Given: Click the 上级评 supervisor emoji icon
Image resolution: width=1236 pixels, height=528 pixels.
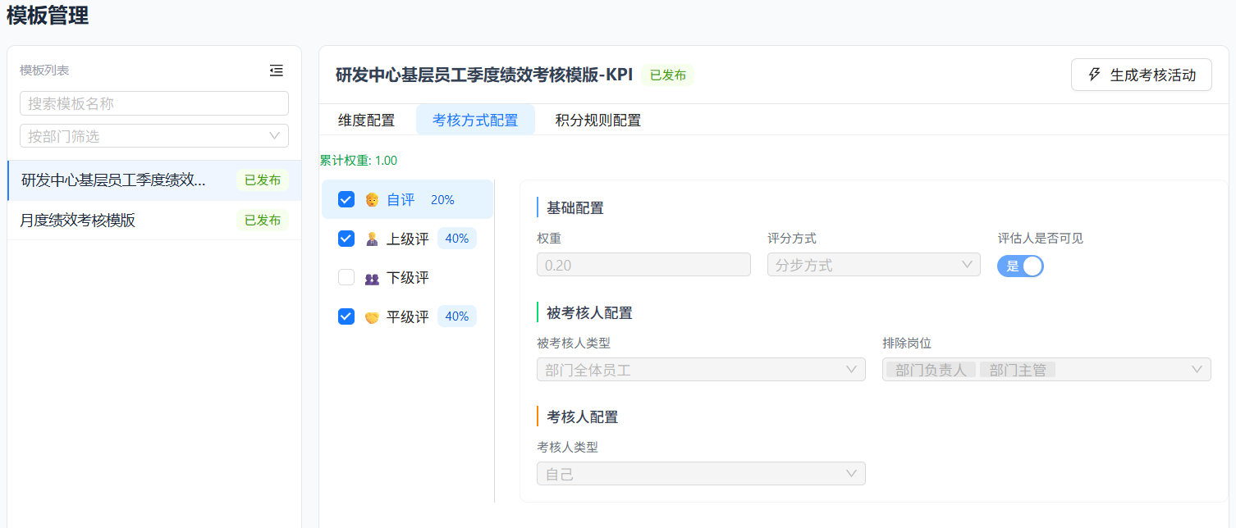Looking at the screenshot, I should click(x=372, y=239).
